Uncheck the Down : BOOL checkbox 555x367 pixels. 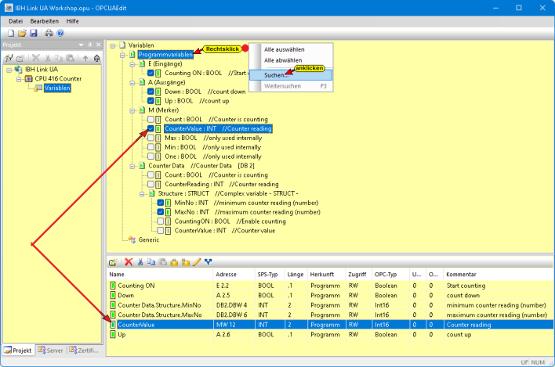tap(151, 92)
